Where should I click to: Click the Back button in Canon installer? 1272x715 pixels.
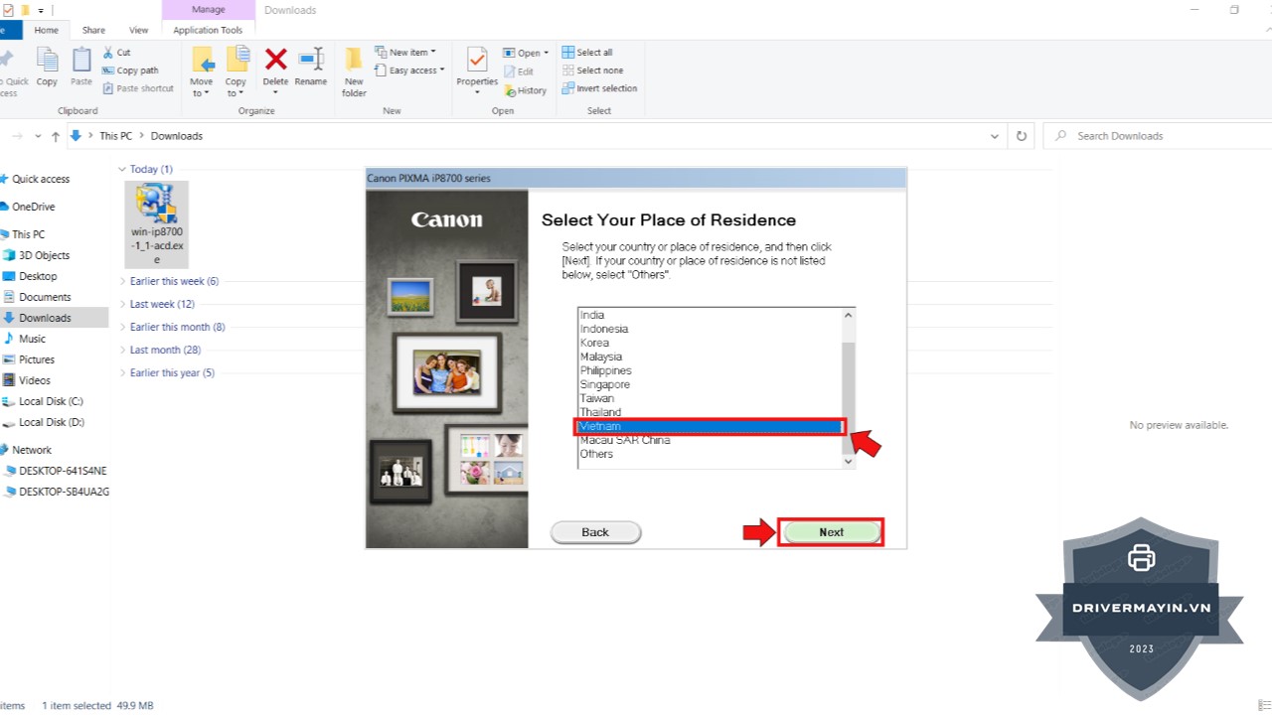tap(595, 532)
